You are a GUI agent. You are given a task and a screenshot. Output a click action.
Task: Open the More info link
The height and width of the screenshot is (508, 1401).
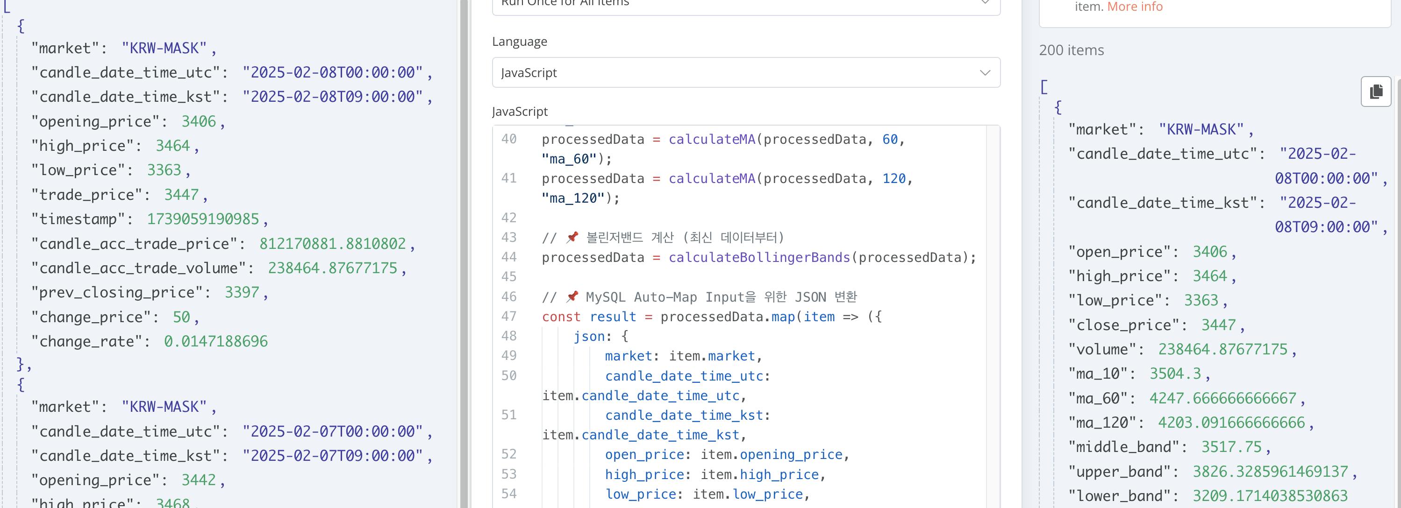[x=1135, y=7]
